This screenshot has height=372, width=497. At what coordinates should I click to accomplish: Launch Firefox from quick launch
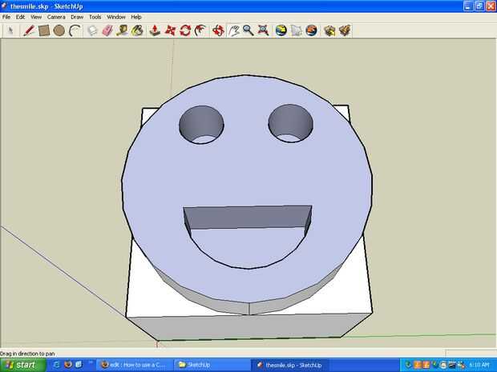coord(68,365)
